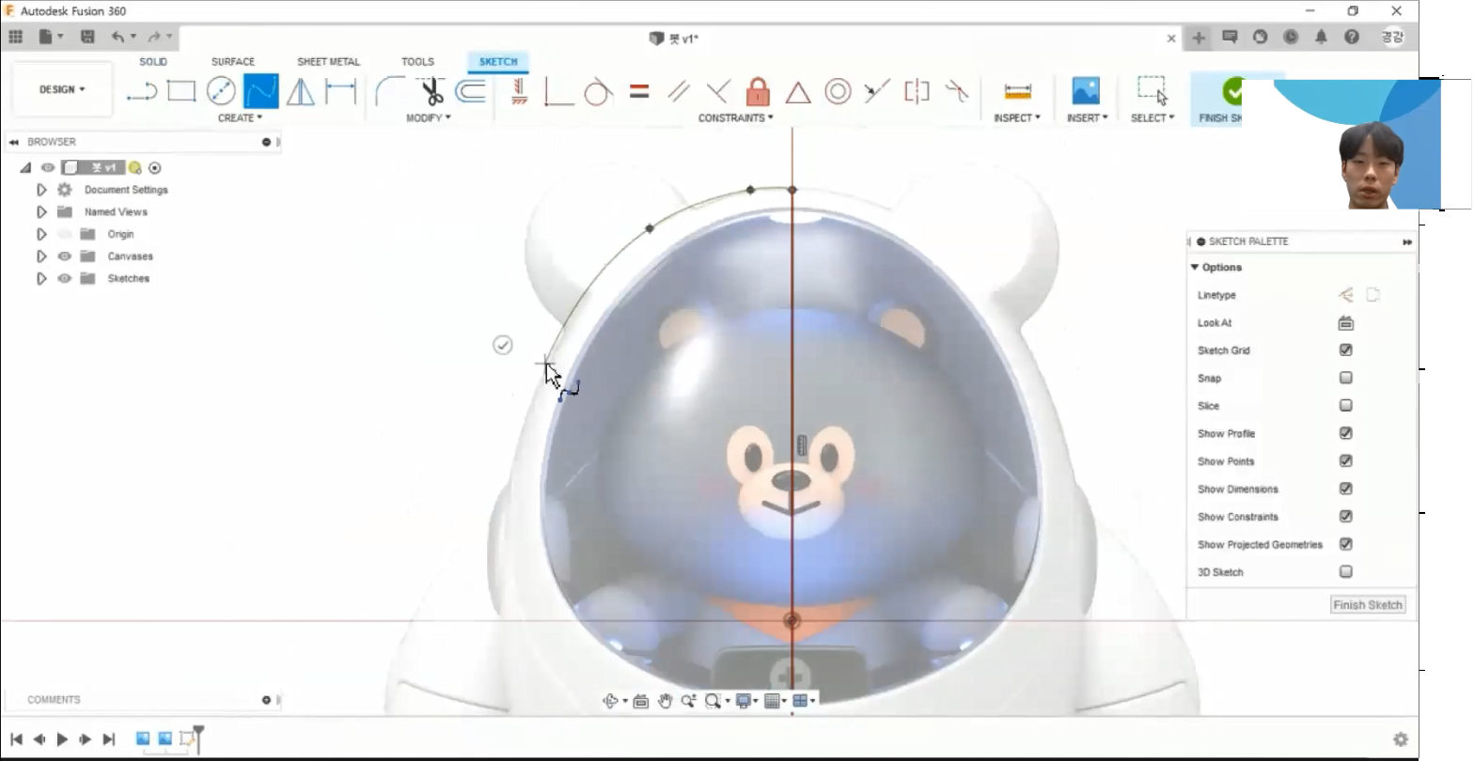Screen dimensions: 1474x761
Task: Toggle visibility eye of Sketches folder
Action: point(64,279)
